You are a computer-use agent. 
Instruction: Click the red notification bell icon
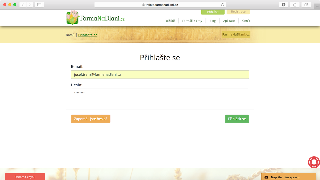click(314, 162)
